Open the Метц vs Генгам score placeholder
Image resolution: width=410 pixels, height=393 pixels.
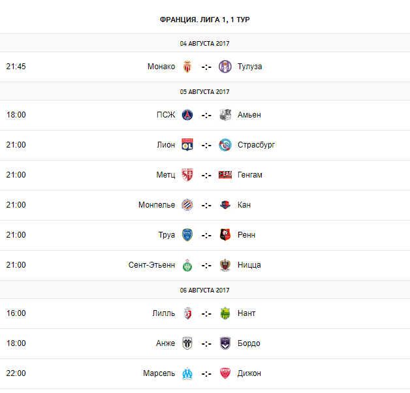point(206,175)
